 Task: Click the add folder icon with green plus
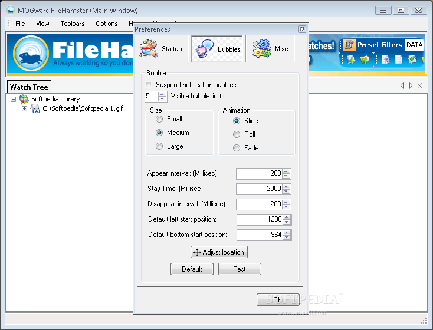pos(365,60)
